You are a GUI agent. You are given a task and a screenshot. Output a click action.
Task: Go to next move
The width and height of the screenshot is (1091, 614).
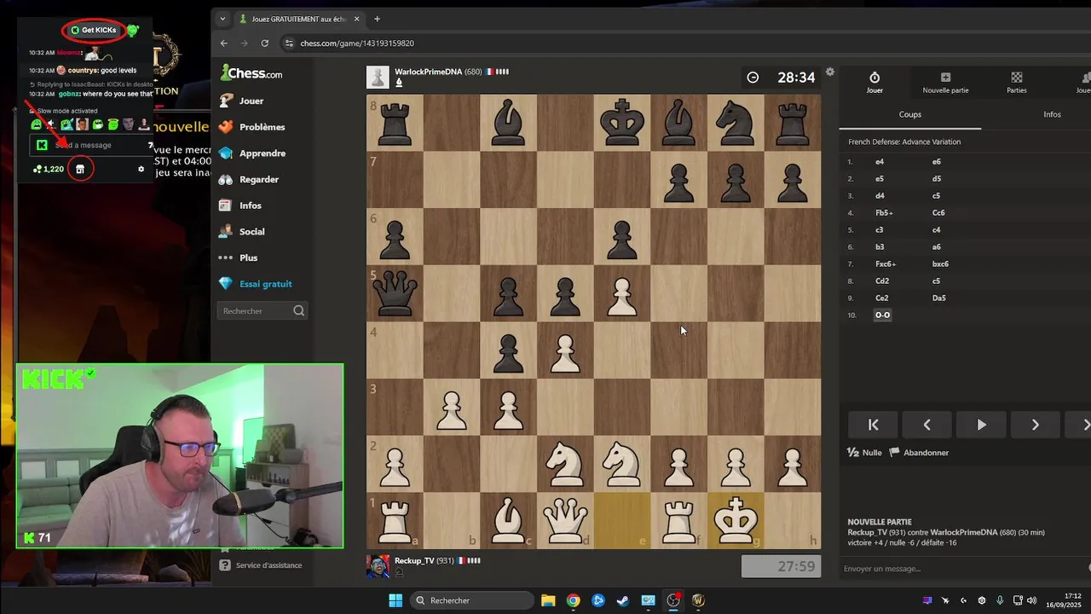[1035, 425]
